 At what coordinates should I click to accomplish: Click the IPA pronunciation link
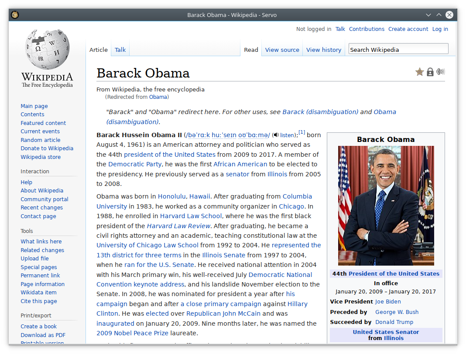pyautogui.click(x=227, y=135)
